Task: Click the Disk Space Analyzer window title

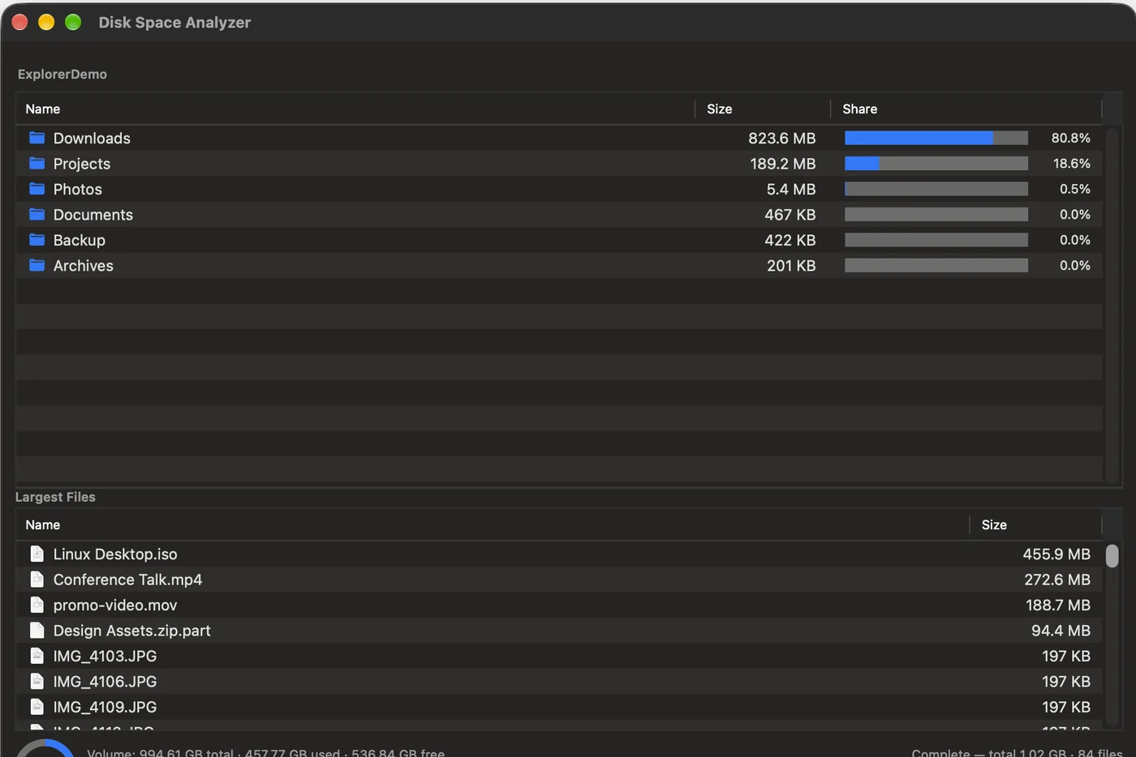Action: (174, 23)
